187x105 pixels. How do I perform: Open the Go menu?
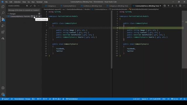coord(29,2)
